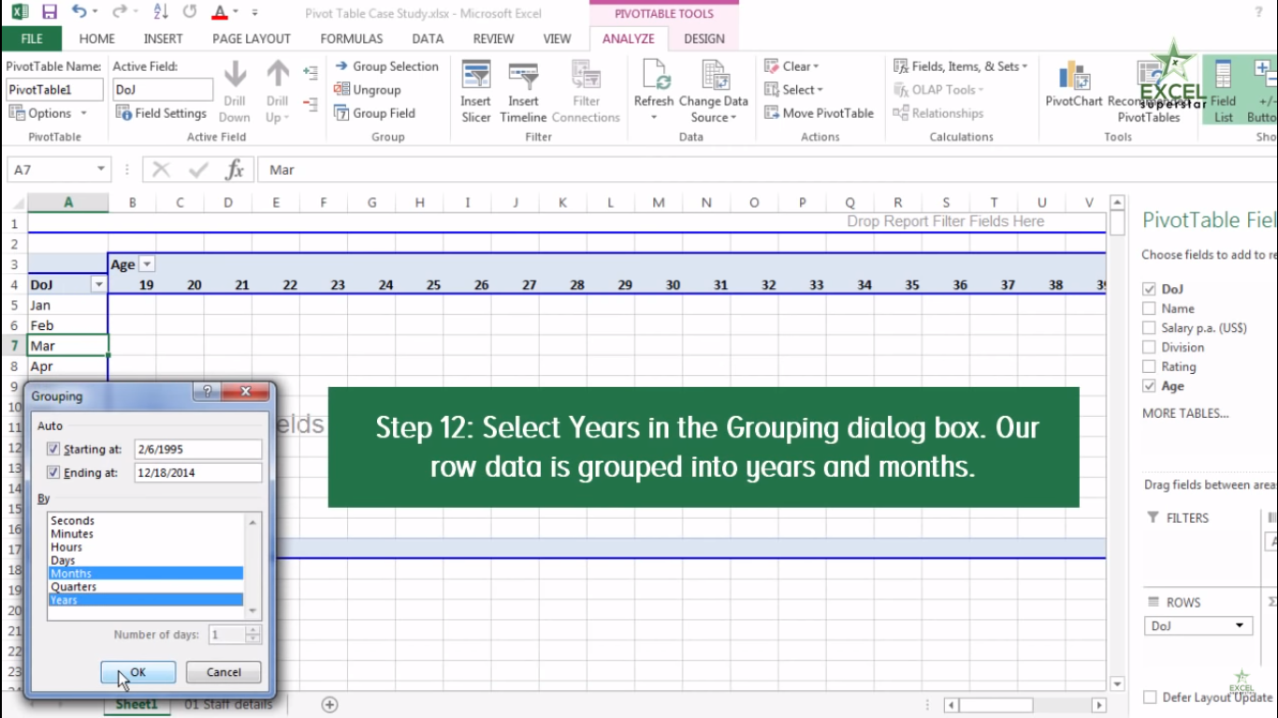The width and height of the screenshot is (1278, 718).
Task: Click the PivotTable Name input field
Action: click(53, 90)
